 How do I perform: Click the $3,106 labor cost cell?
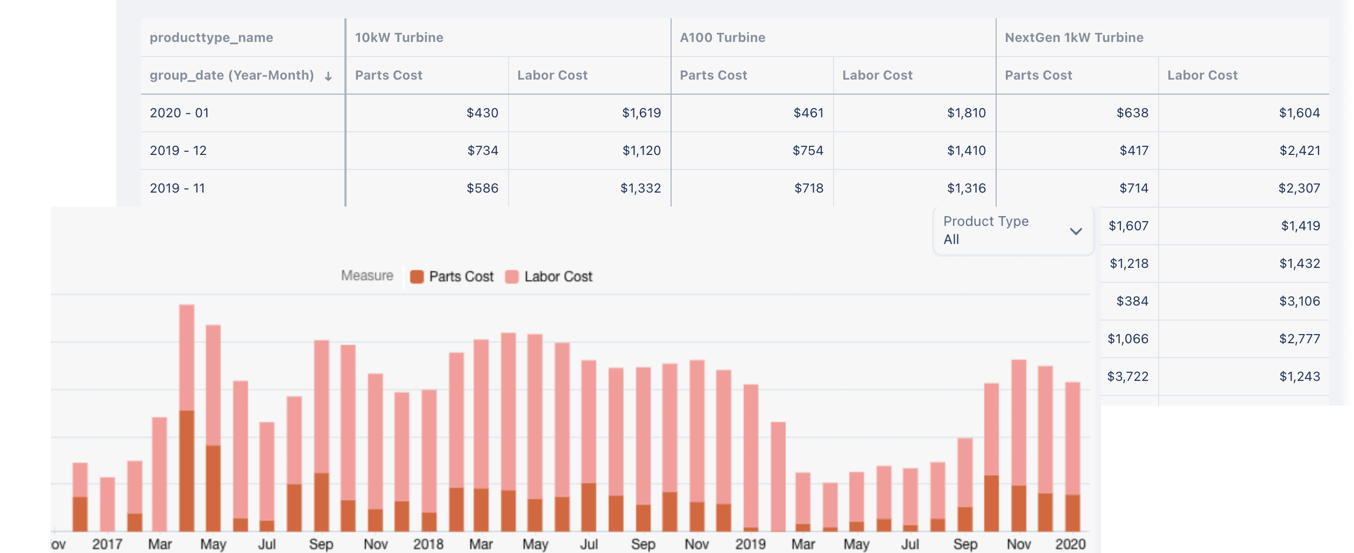[x=1299, y=301]
